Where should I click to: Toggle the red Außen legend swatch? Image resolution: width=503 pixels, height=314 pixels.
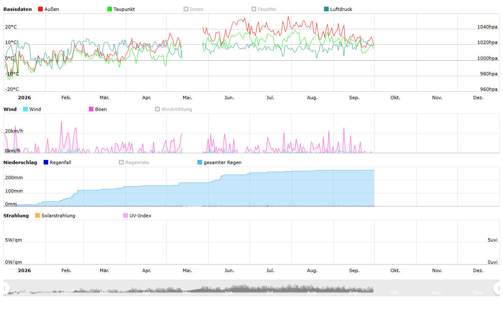click(x=40, y=9)
